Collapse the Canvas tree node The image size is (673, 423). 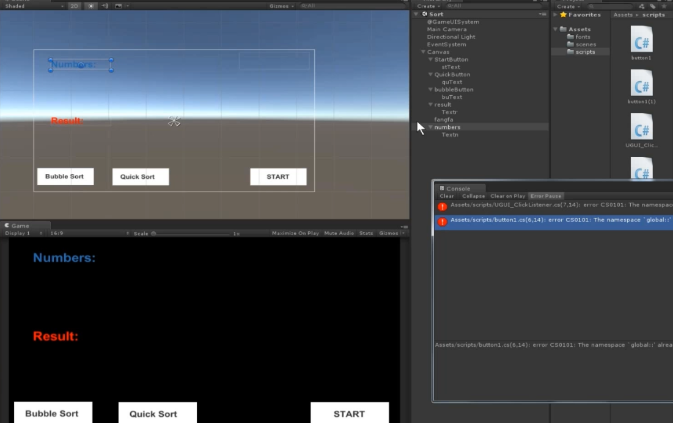click(x=424, y=52)
